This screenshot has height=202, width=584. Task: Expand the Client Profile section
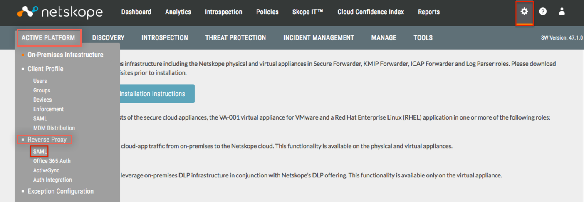(x=45, y=69)
